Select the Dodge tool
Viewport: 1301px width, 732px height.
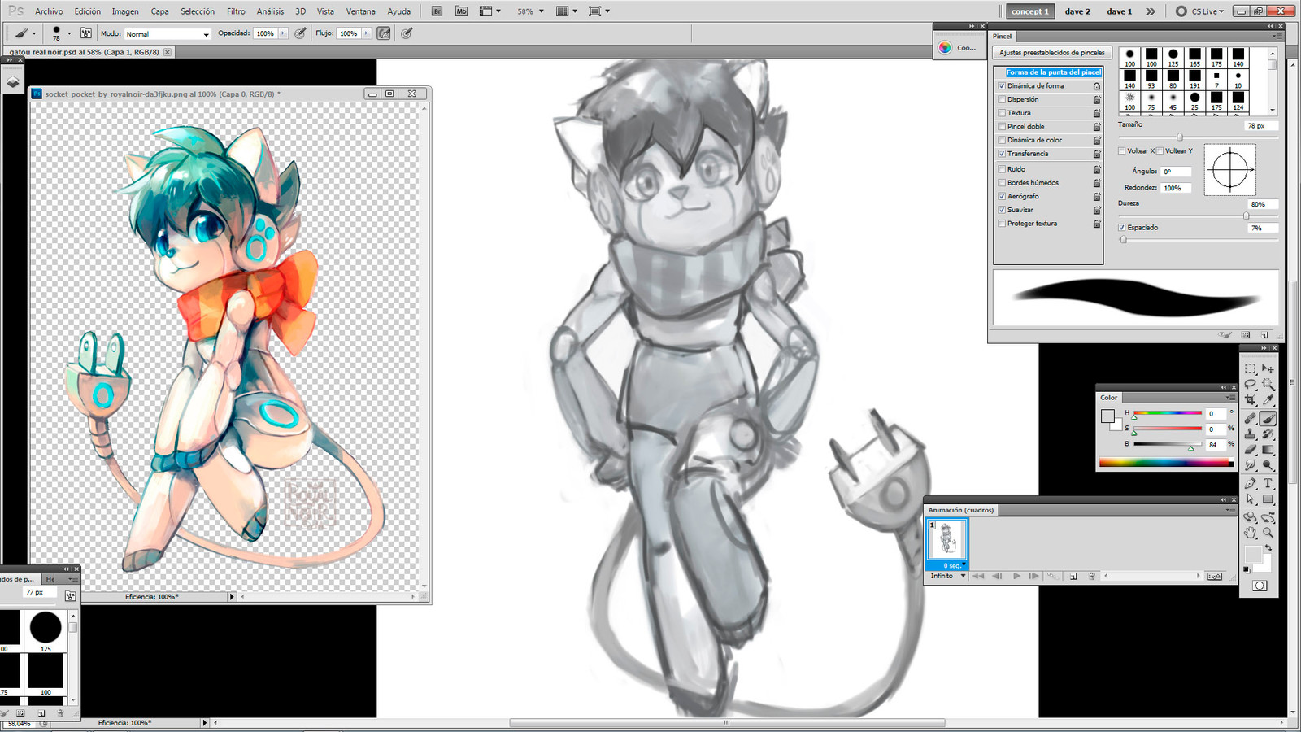point(1268,465)
